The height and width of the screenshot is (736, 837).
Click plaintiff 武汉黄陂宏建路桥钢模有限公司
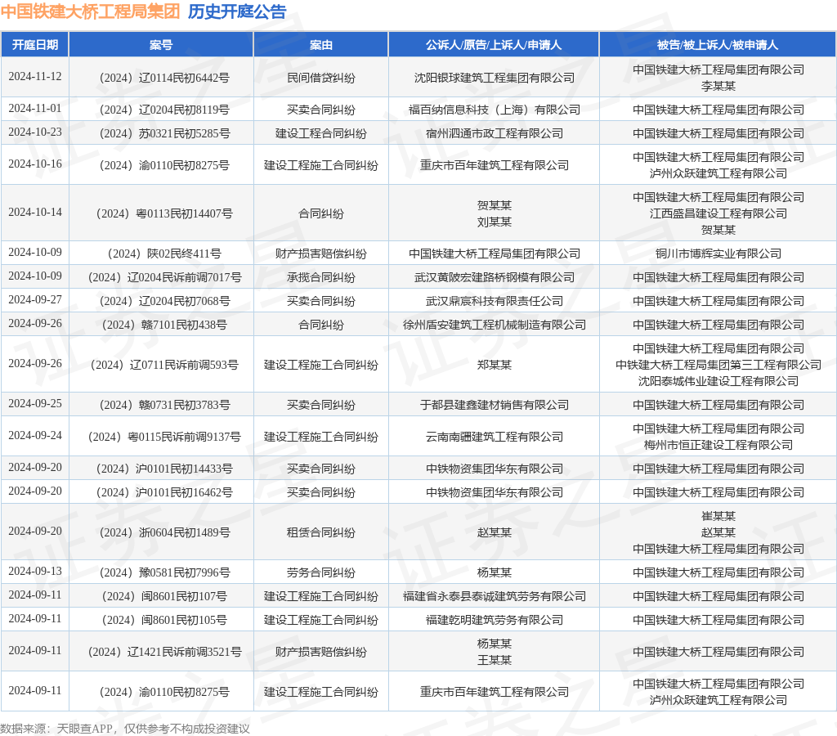495,278
